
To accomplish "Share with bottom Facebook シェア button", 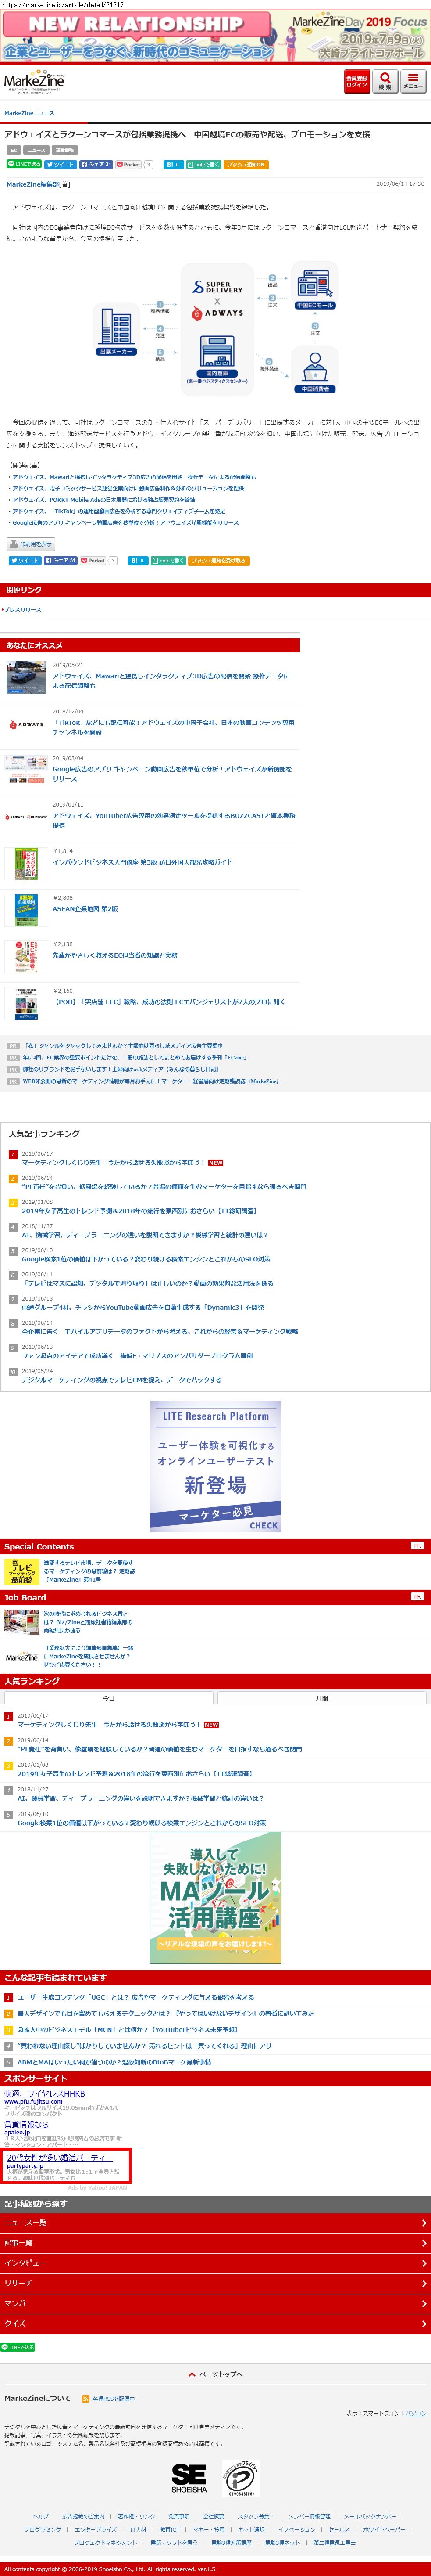I will 61,561.
